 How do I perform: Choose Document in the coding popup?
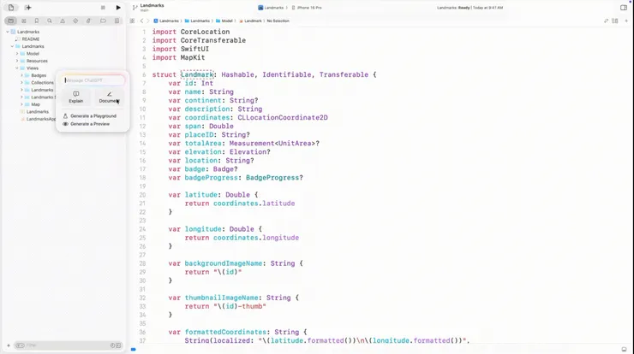pyautogui.click(x=109, y=97)
